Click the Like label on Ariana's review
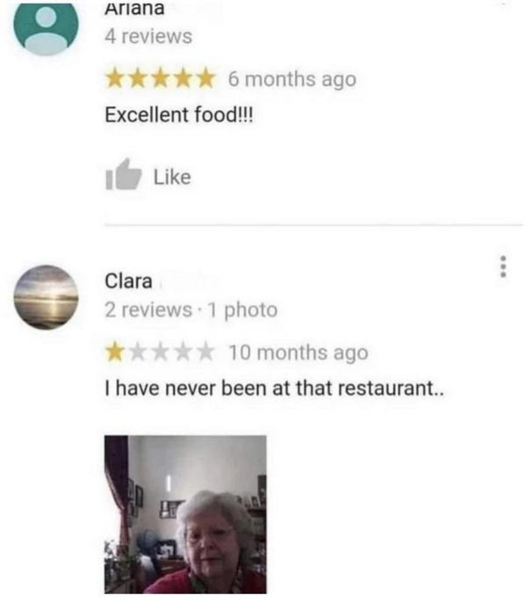Viewport: 527px width, 600px height. [x=172, y=177]
